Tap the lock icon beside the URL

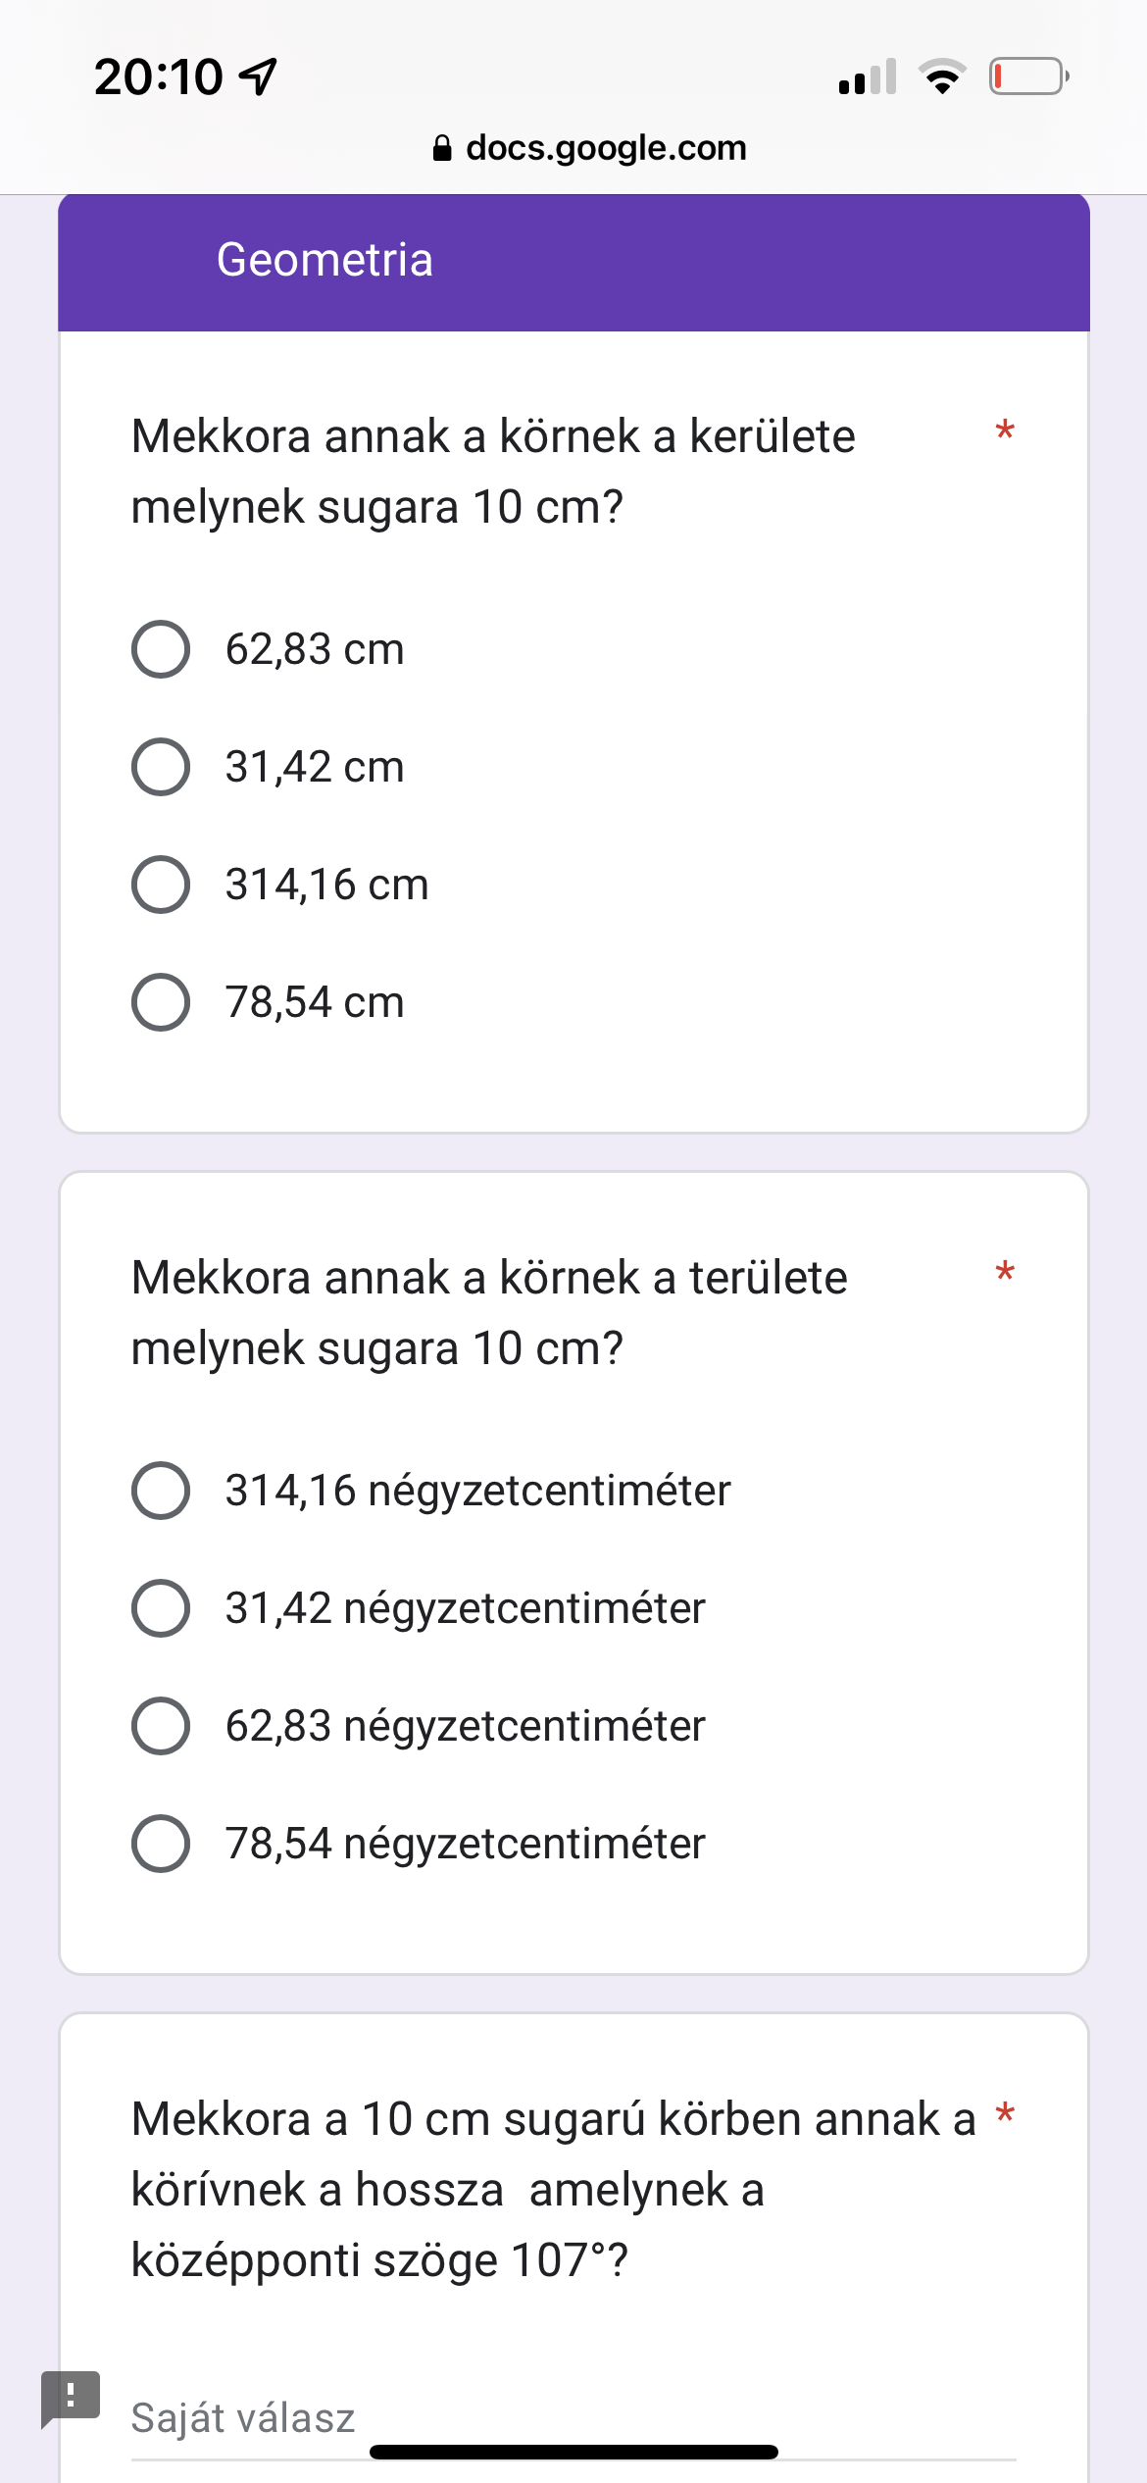pyautogui.click(x=442, y=148)
